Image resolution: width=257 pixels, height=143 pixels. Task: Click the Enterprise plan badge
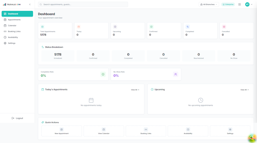(228, 4)
